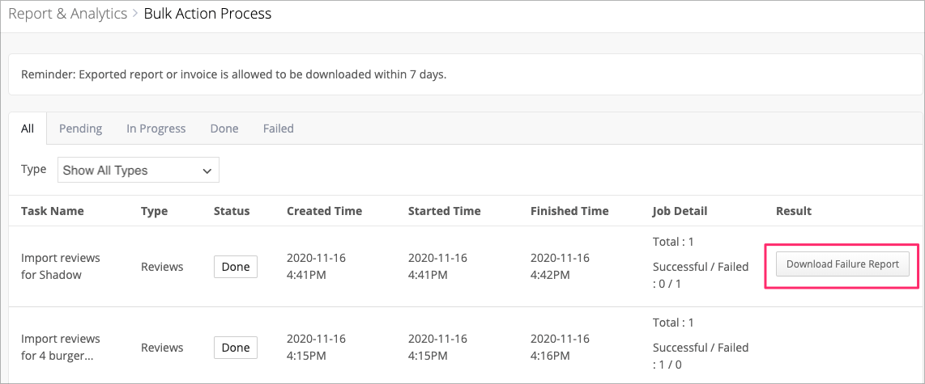Viewport: 925px width, 384px height.
Task: Select the Import reviews for 4 burger task
Action: pyautogui.click(x=61, y=348)
